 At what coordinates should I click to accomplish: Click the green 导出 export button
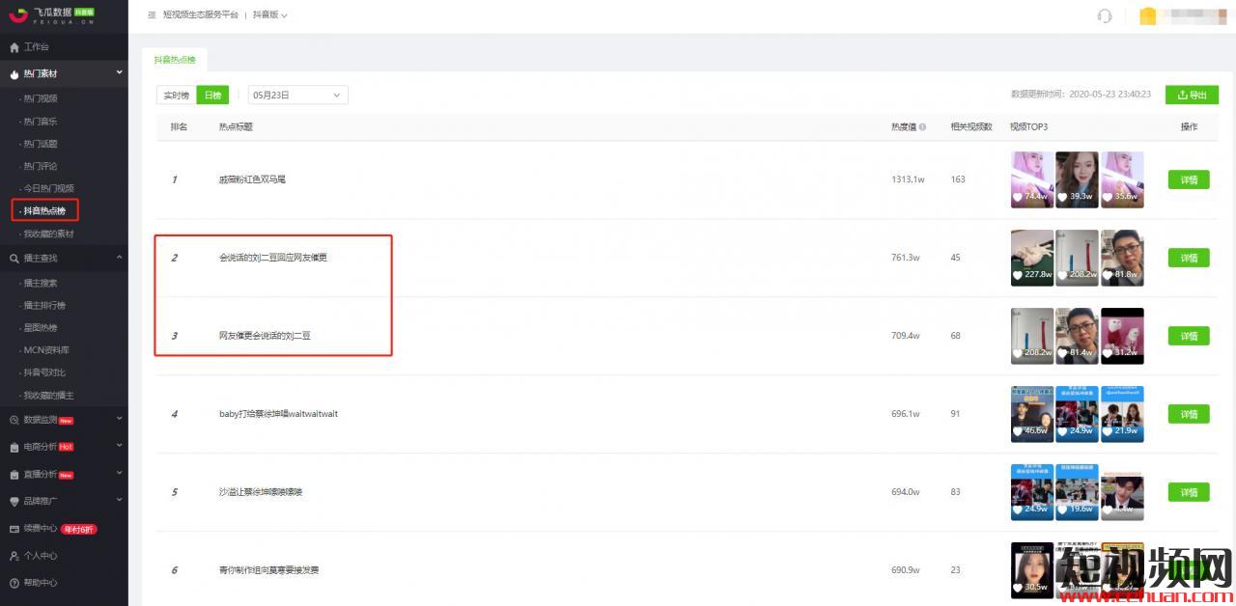[1192, 95]
